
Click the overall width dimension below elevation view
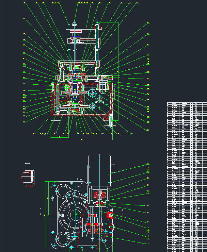(82, 139)
